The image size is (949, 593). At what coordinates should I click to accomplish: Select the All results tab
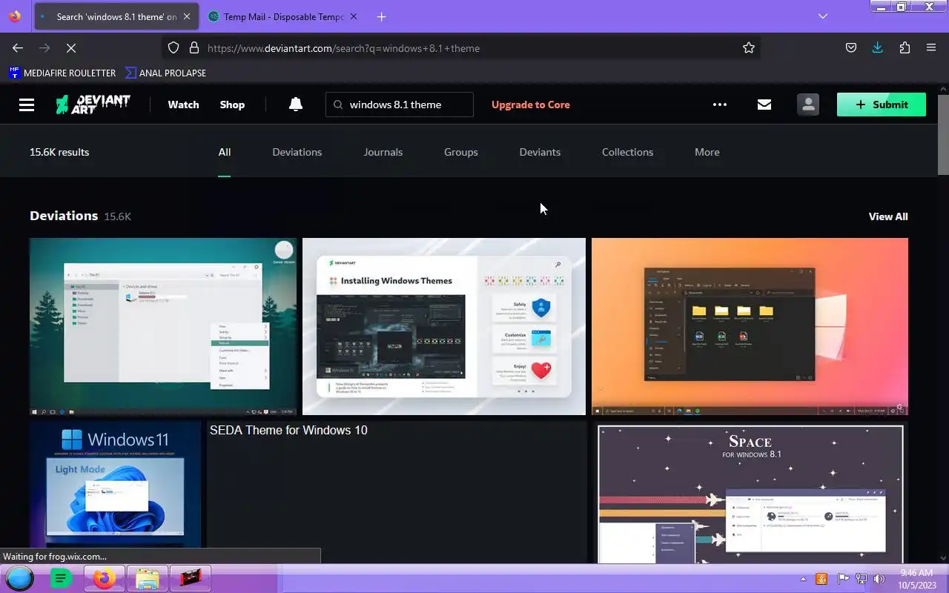point(225,152)
